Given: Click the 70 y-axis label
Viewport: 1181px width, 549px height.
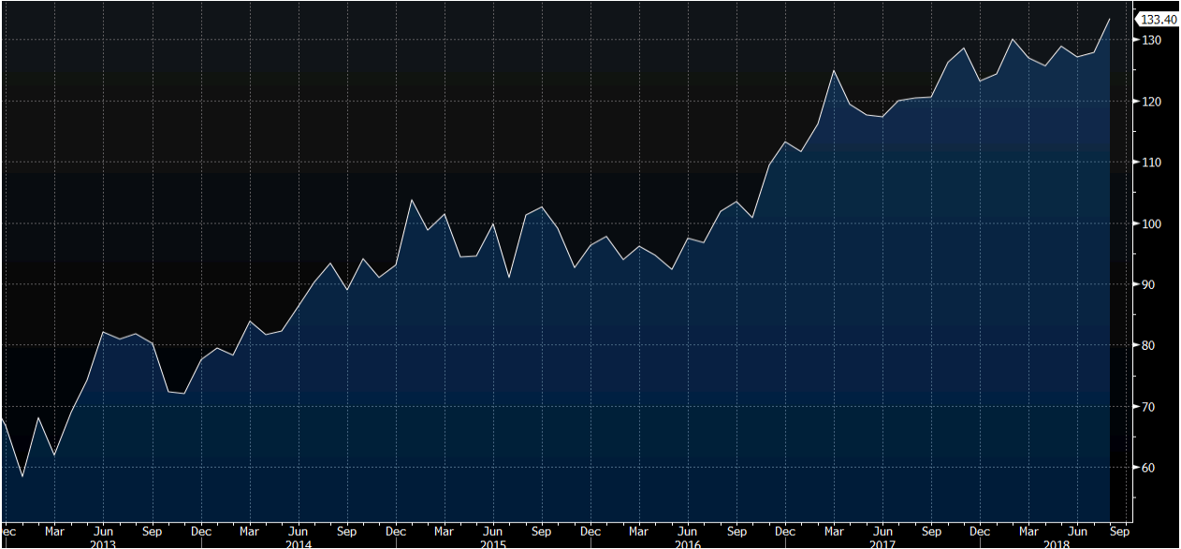Looking at the screenshot, I should 1145,407.
